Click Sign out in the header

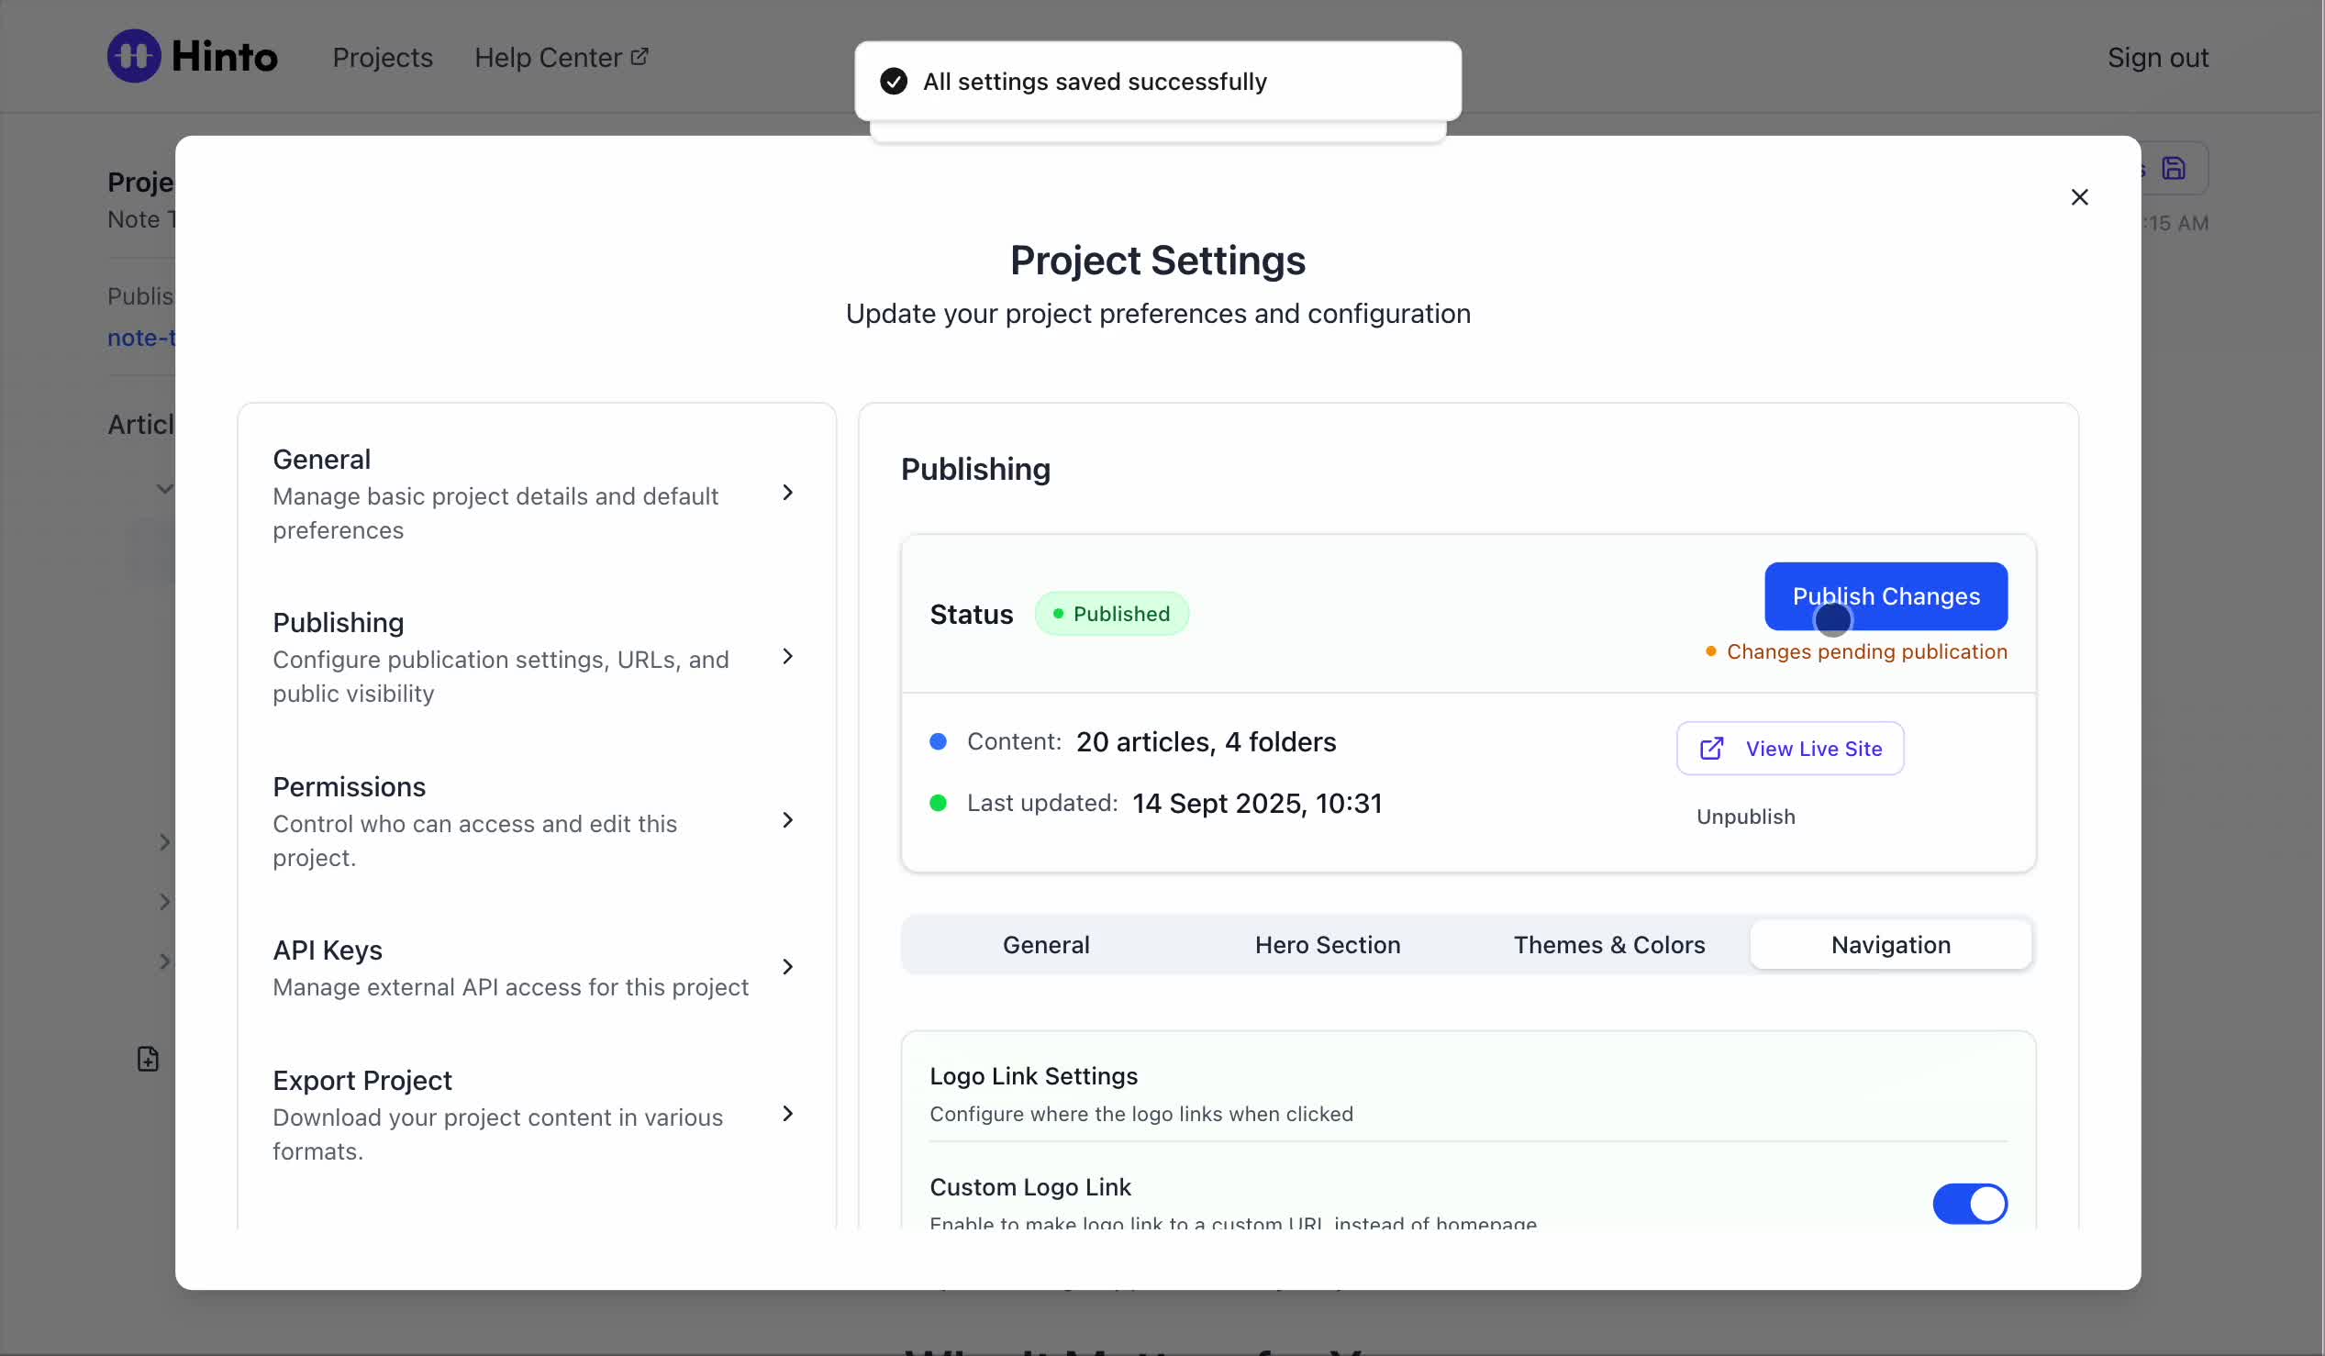pos(2156,57)
